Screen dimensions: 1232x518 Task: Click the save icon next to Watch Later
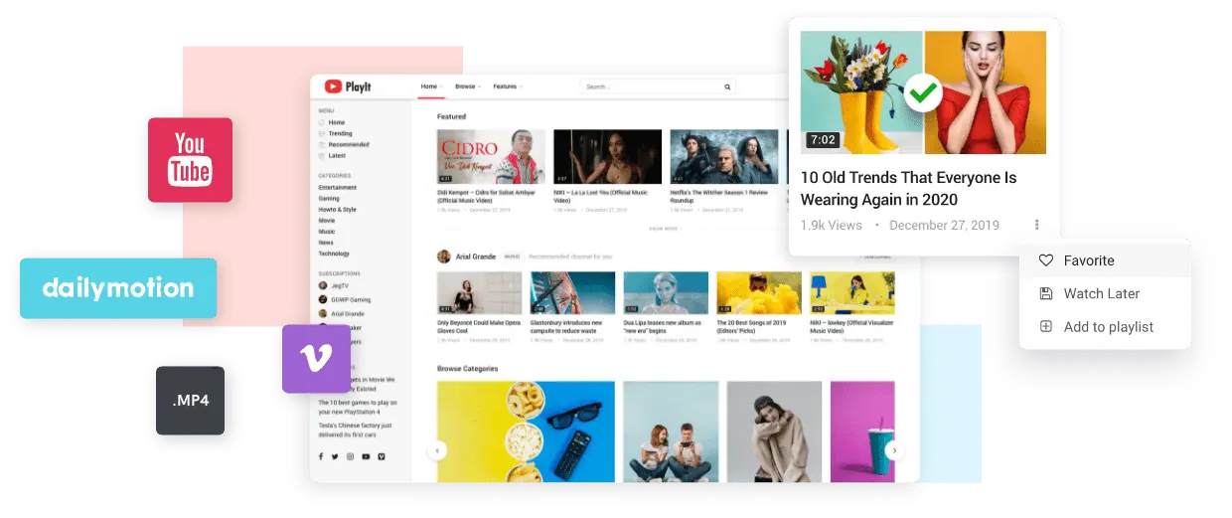click(1045, 293)
